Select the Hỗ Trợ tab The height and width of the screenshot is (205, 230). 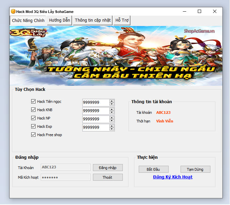[122, 20]
